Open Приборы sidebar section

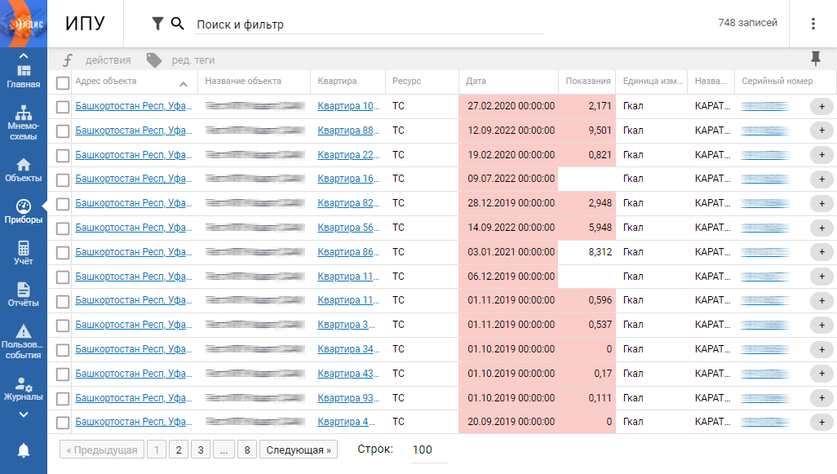[x=24, y=212]
